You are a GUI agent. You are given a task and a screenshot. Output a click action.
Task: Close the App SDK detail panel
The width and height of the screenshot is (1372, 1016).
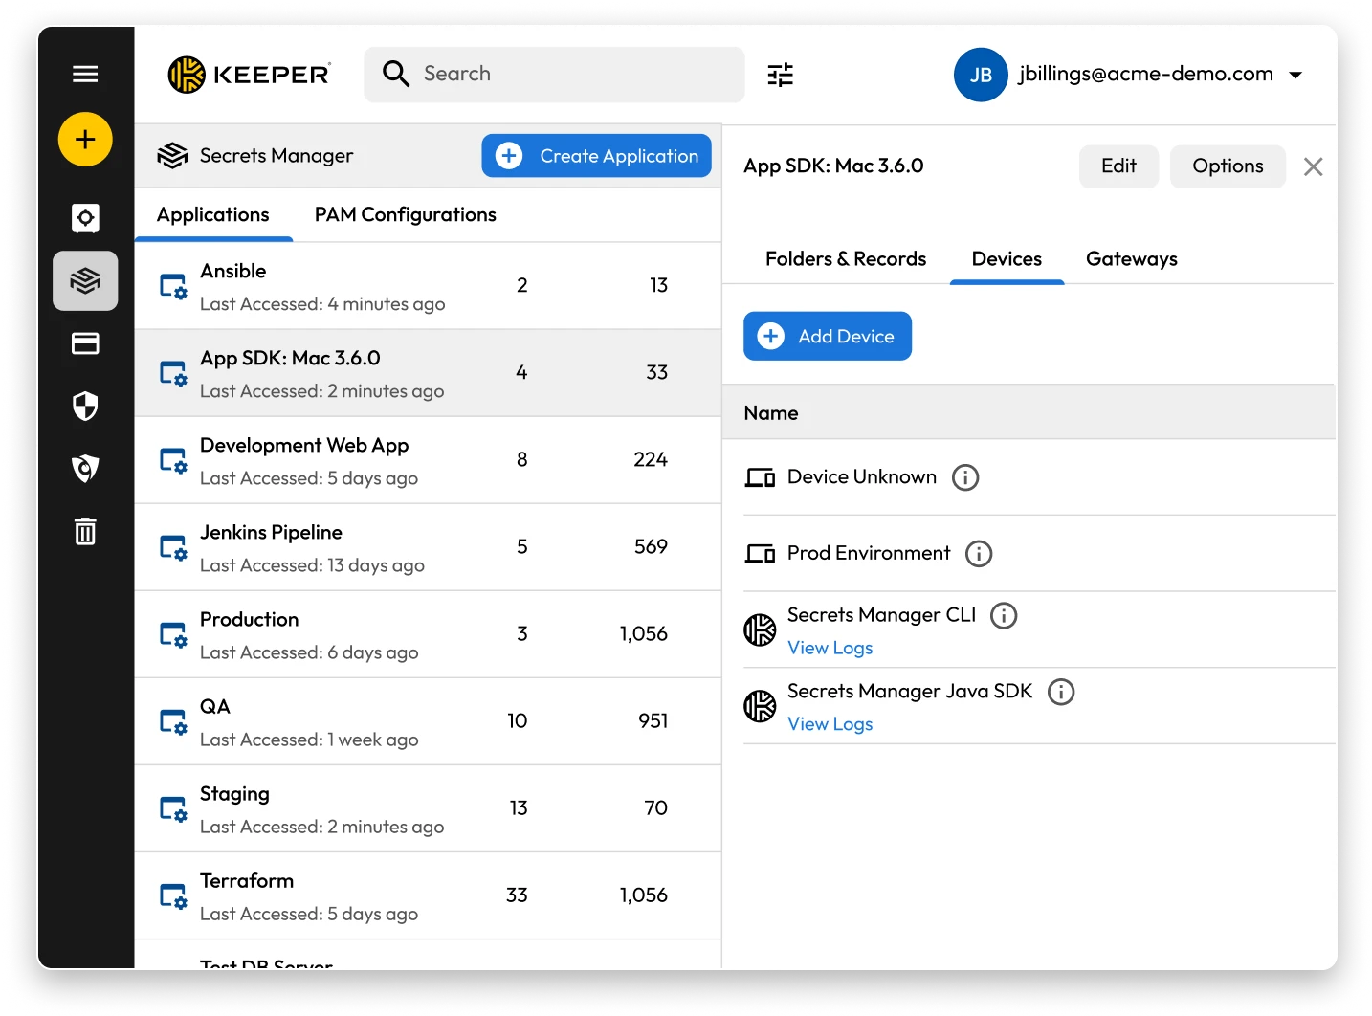coord(1313,166)
